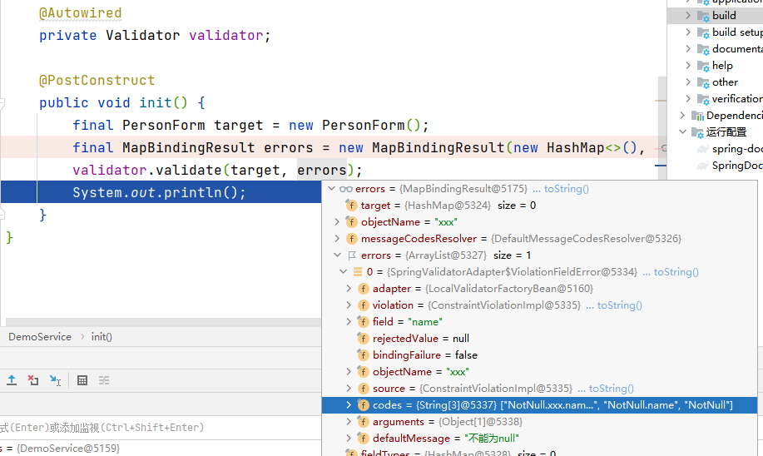763x456 pixels.
Task: Click the Dependencies library icon
Action: 698,116
